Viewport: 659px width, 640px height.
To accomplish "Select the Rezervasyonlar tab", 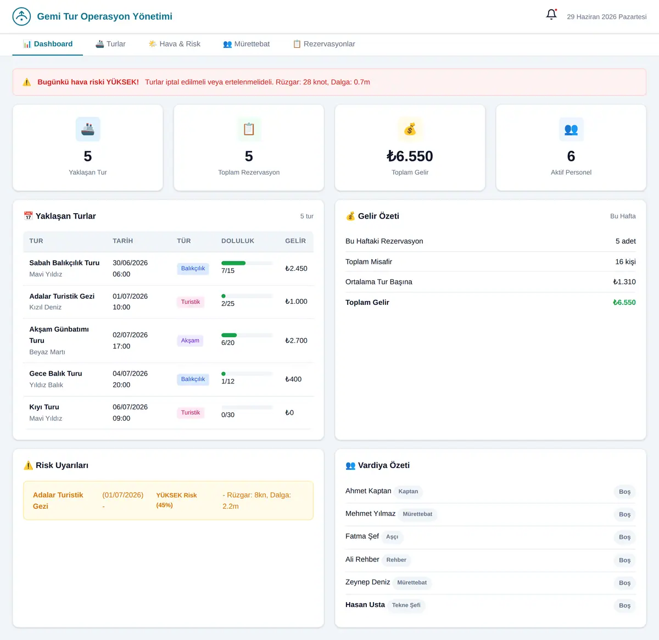I will [324, 44].
